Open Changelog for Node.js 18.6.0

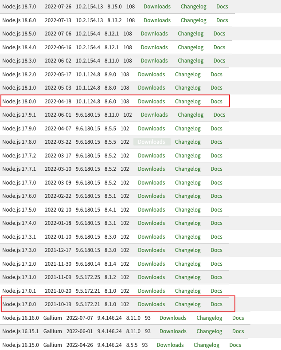click(x=193, y=20)
